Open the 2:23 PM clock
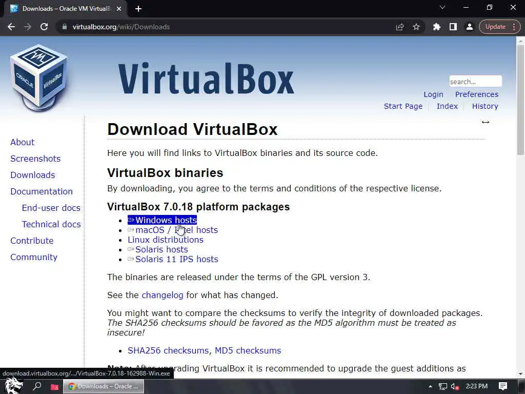 (x=476, y=386)
